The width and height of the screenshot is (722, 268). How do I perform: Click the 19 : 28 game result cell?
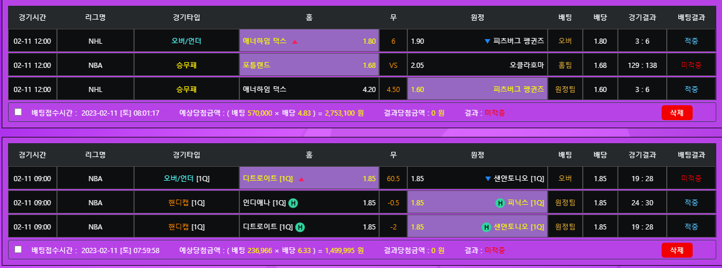642,179
